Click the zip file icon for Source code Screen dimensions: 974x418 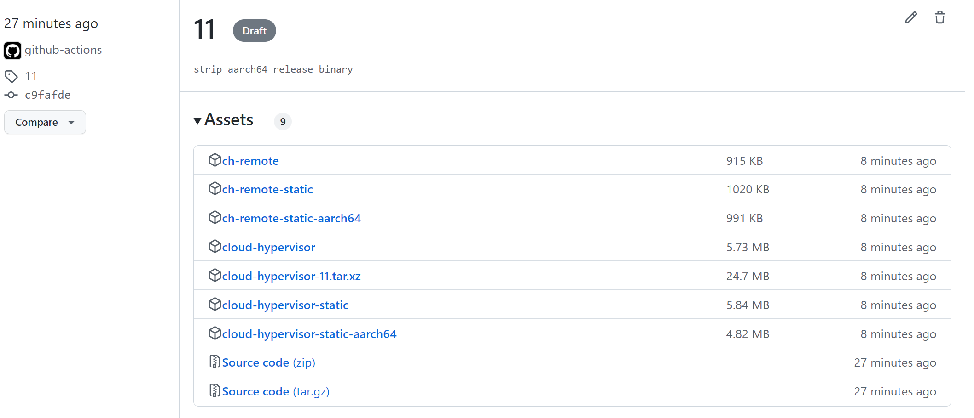pyautogui.click(x=215, y=362)
